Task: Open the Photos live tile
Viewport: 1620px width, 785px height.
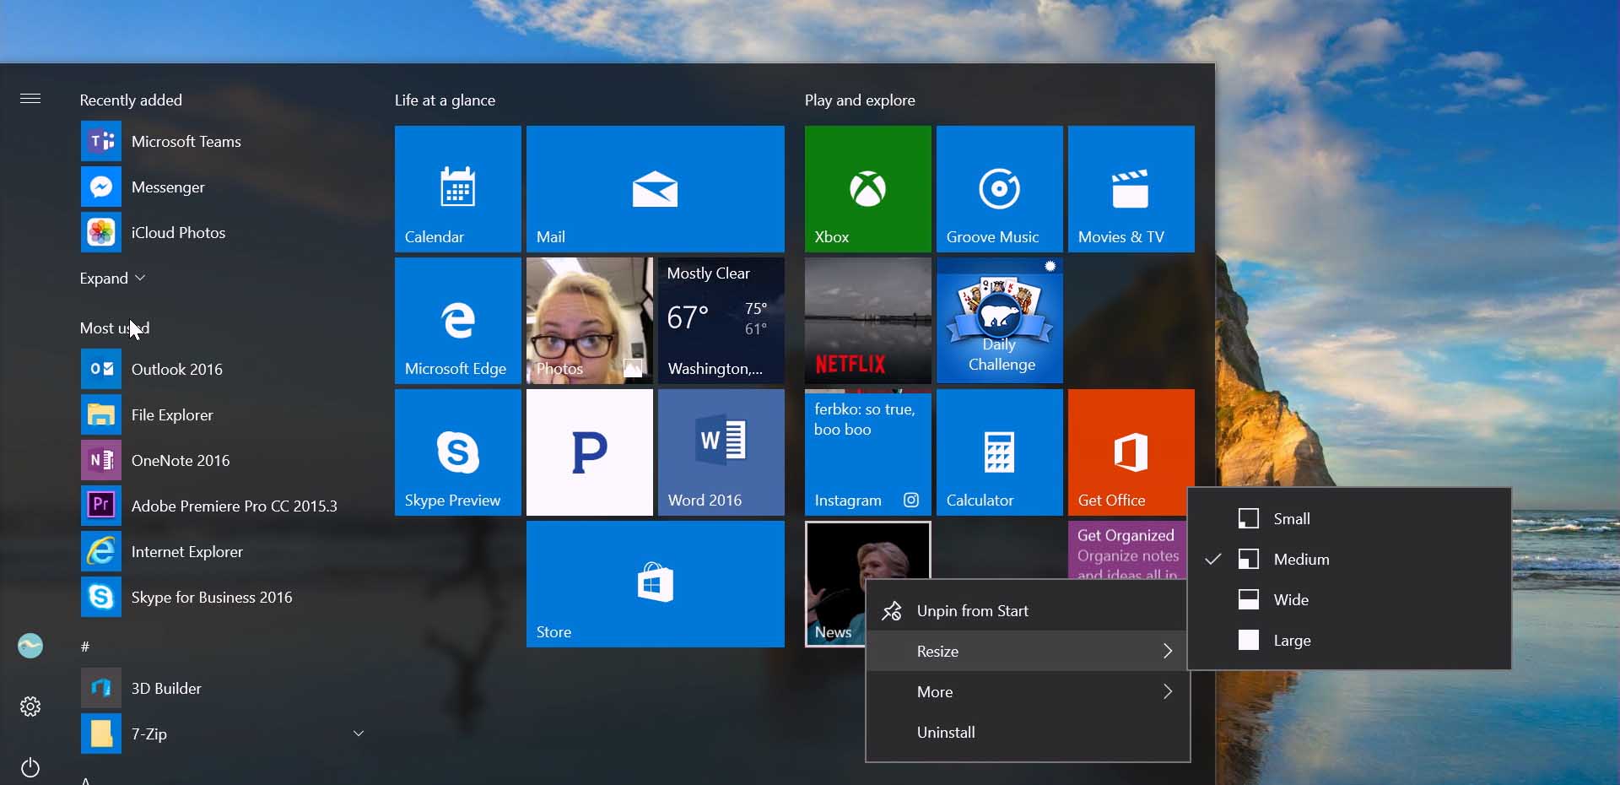Action: pos(590,321)
